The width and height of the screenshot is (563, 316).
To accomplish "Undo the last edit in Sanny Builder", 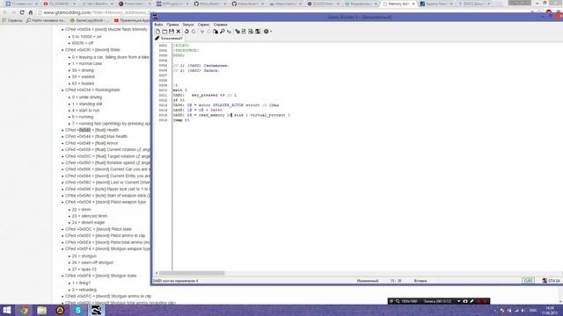I will 186,32.
